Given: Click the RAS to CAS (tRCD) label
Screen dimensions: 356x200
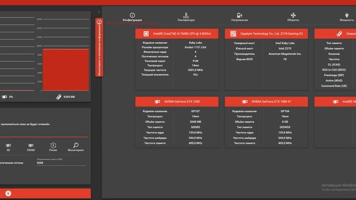Looking at the screenshot, I should (334, 70).
